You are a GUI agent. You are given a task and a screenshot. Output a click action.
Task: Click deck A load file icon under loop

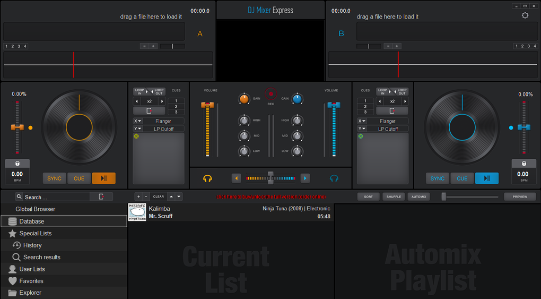point(150,111)
